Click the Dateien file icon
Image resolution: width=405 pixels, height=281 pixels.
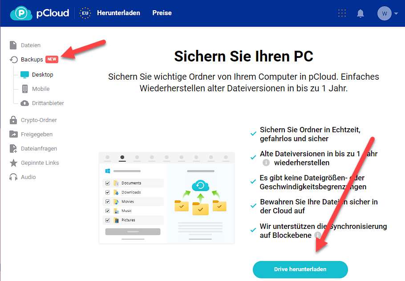coord(13,45)
